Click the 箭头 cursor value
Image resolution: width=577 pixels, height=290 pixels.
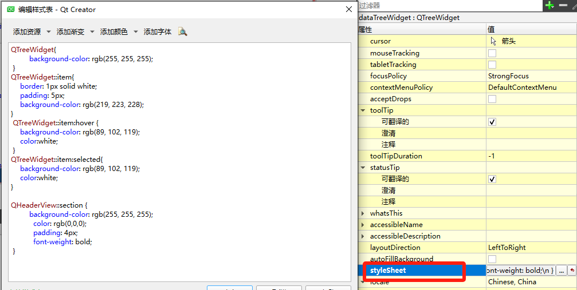[x=509, y=41]
